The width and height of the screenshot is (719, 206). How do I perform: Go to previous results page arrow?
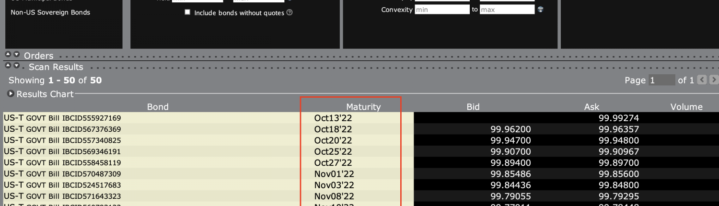tap(702, 80)
